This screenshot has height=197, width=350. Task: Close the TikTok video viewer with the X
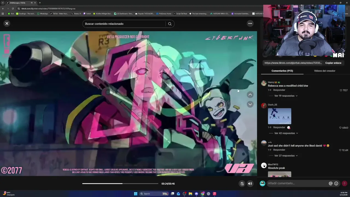(7, 24)
